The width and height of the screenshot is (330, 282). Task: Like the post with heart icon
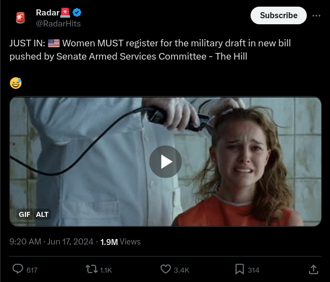coord(166,269)
